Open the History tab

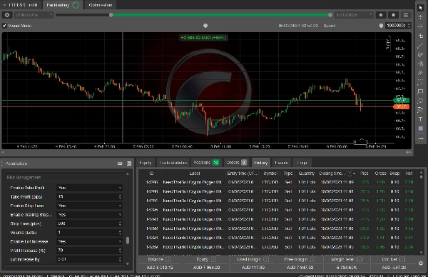pyautogui.click(x=260, y=163)
